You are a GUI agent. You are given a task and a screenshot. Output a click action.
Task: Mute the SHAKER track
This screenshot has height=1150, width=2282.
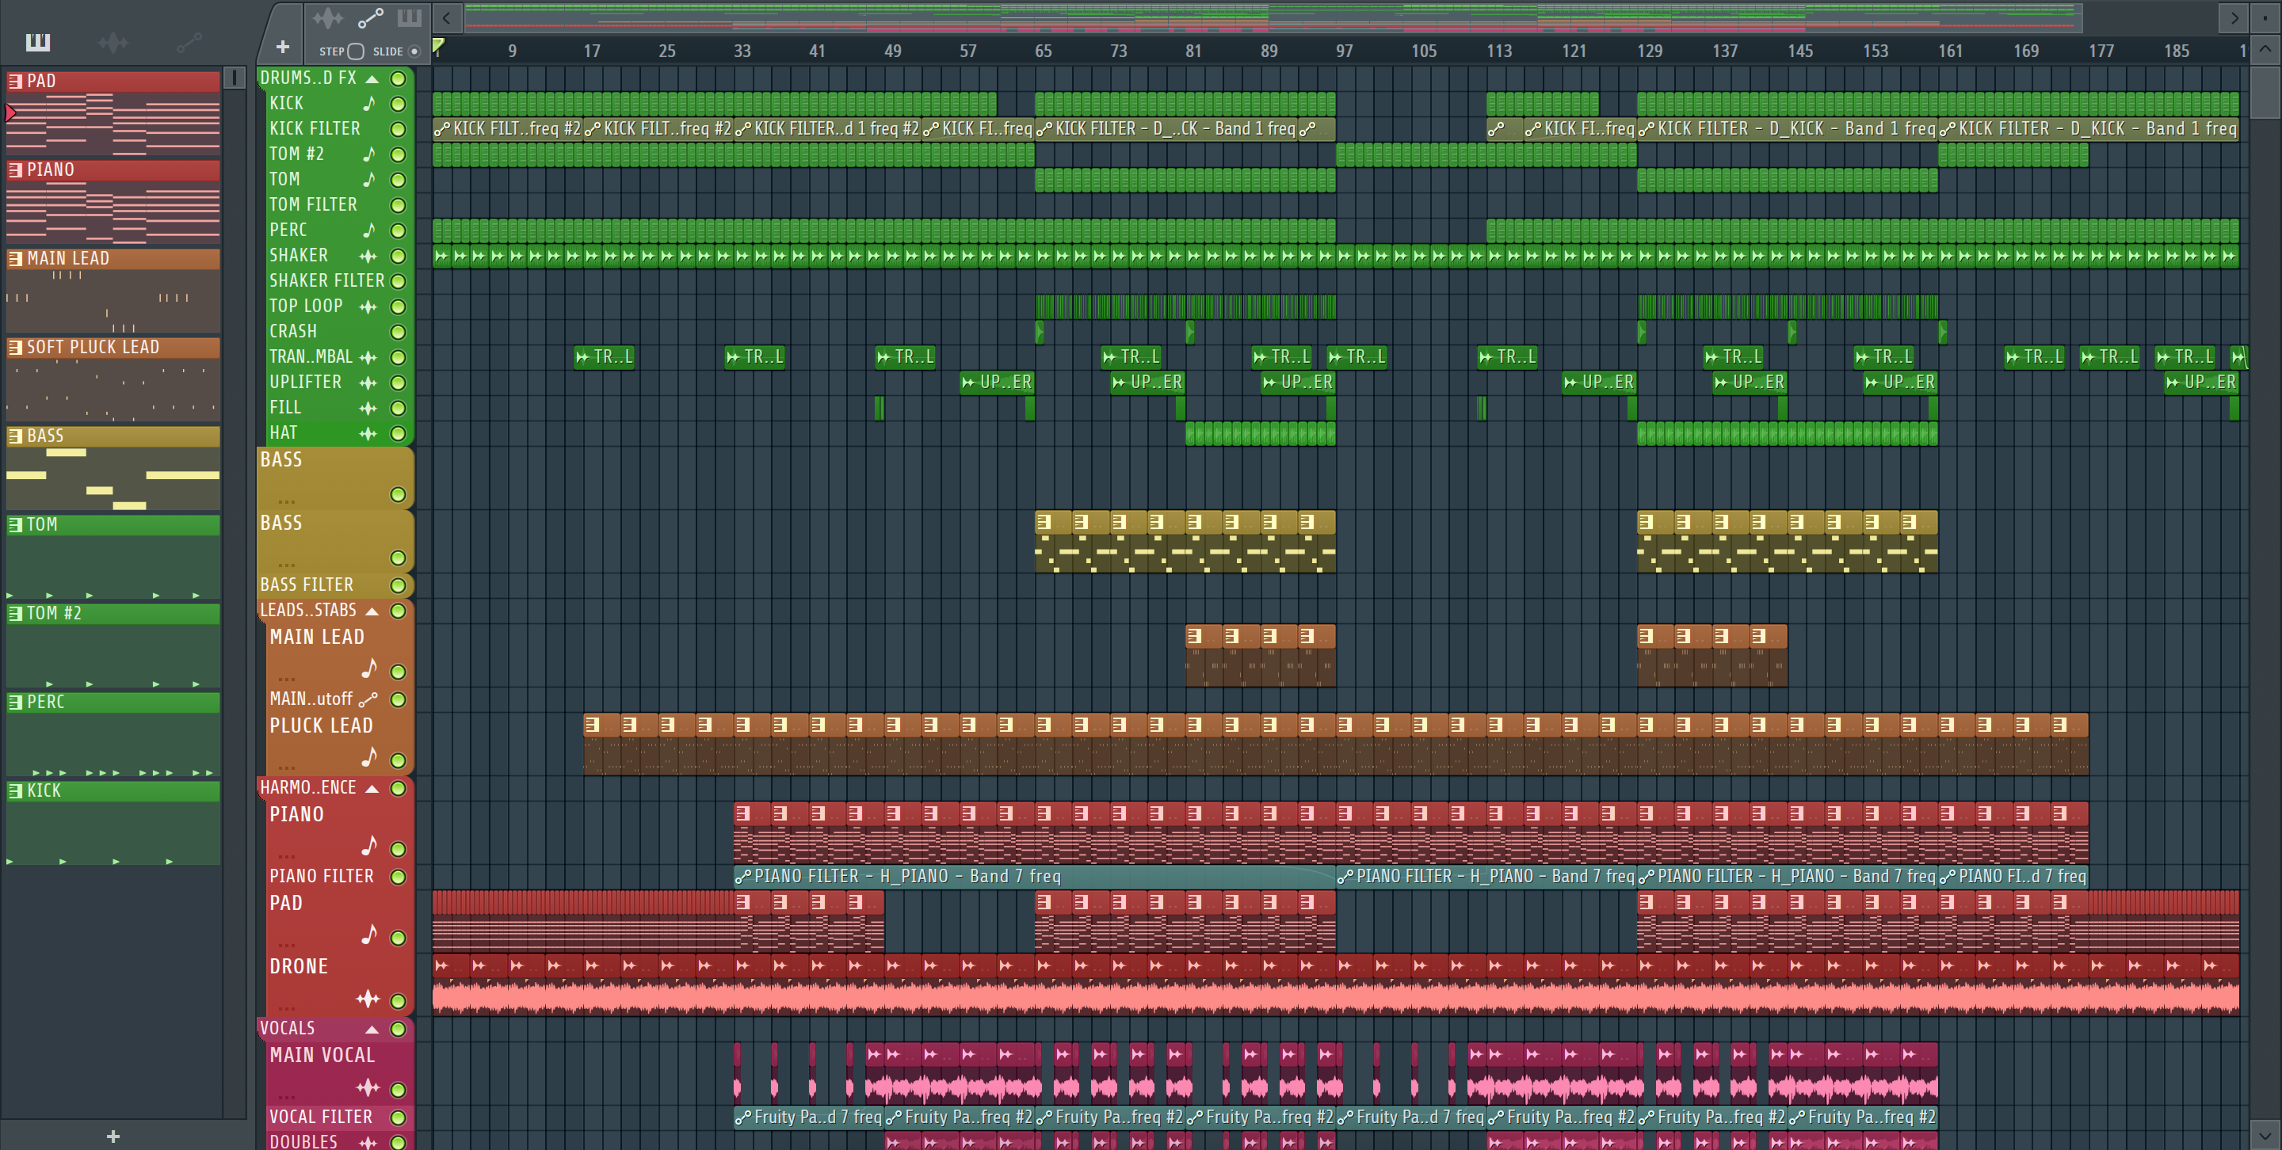pyautogui.click(x=399, y=256)
